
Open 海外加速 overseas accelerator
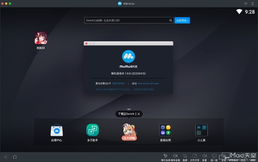click(x=166, y=157)
